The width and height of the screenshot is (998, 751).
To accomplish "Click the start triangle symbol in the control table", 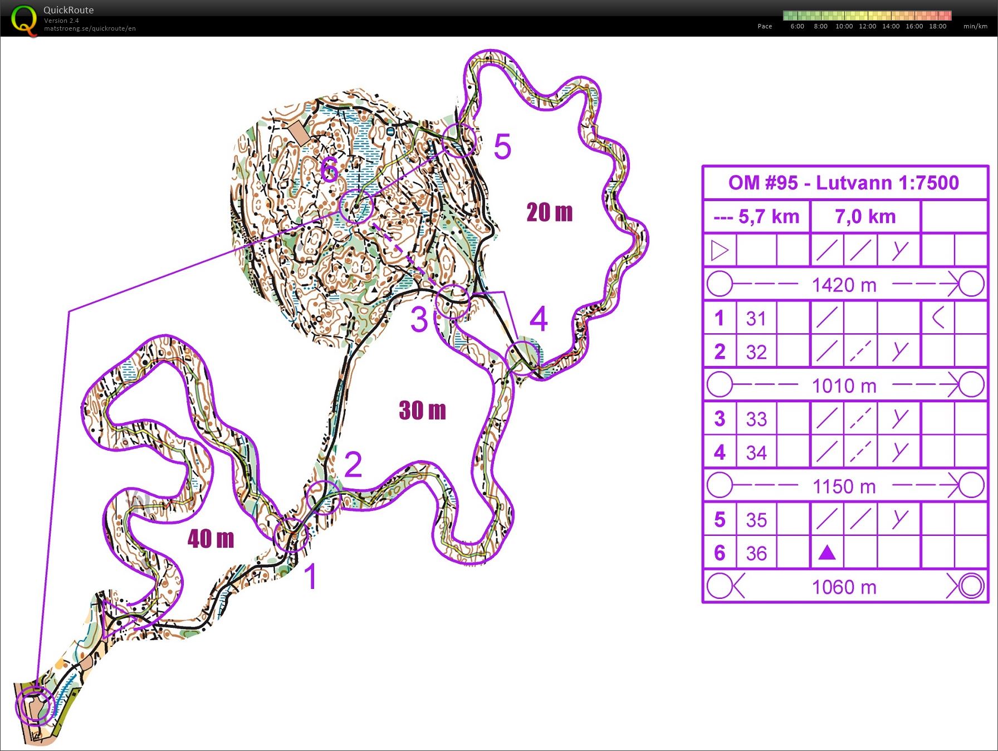I will [x=719, y=251].
